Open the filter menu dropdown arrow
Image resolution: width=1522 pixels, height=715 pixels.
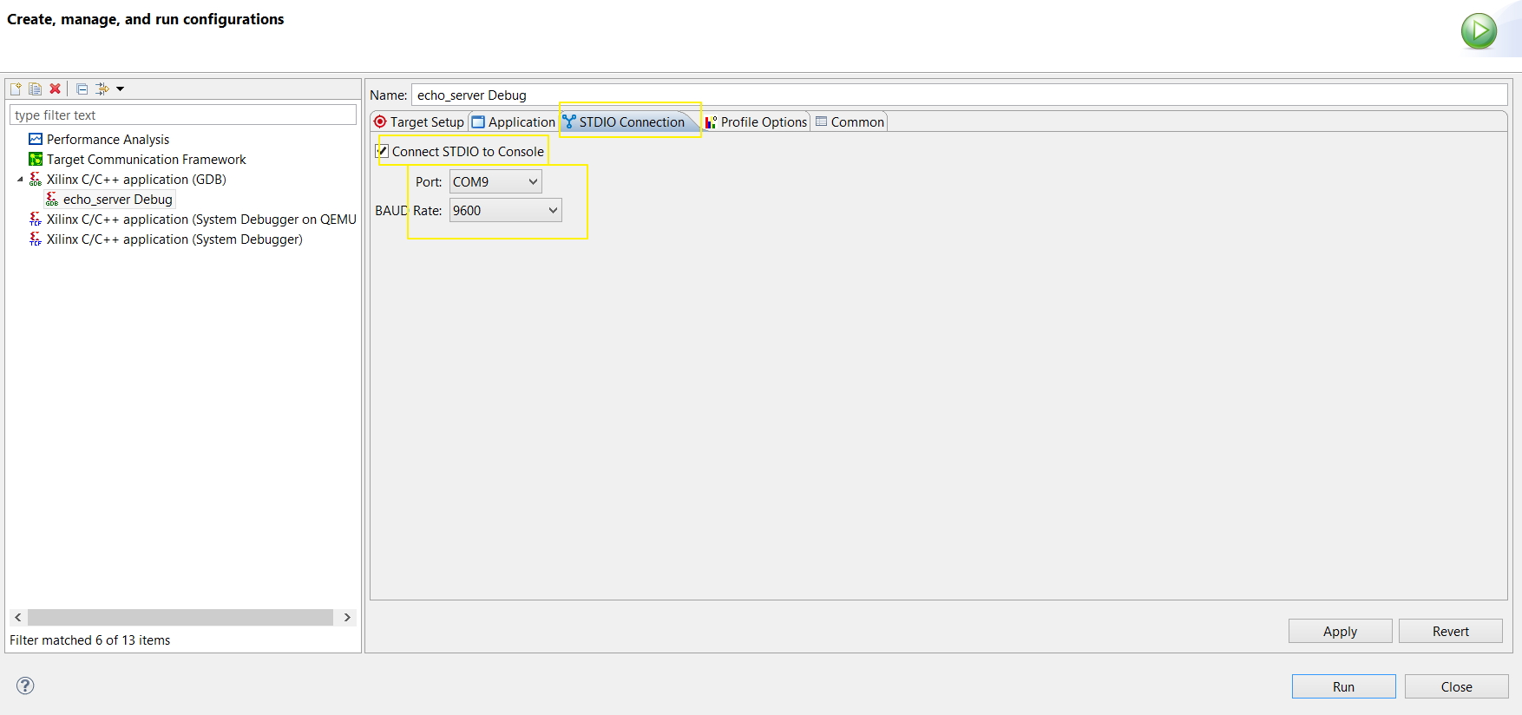(121, 89)
